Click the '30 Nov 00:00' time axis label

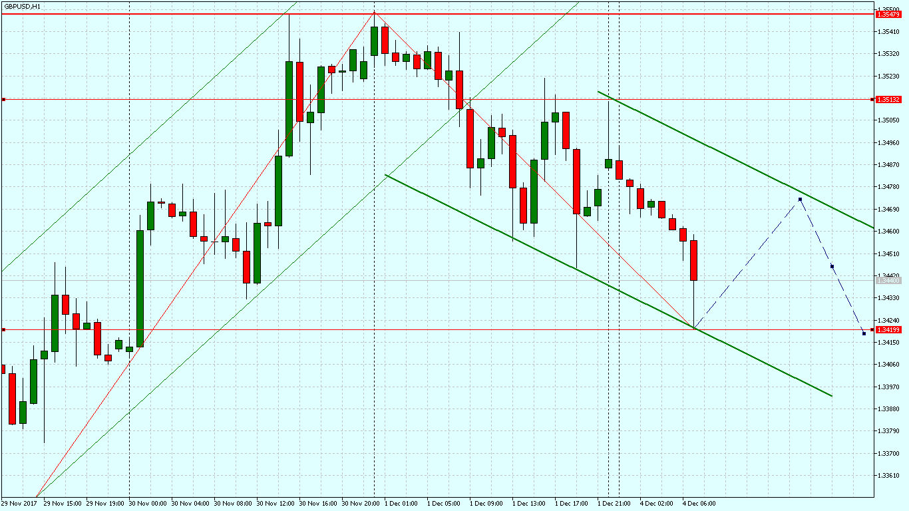(147, 504)
